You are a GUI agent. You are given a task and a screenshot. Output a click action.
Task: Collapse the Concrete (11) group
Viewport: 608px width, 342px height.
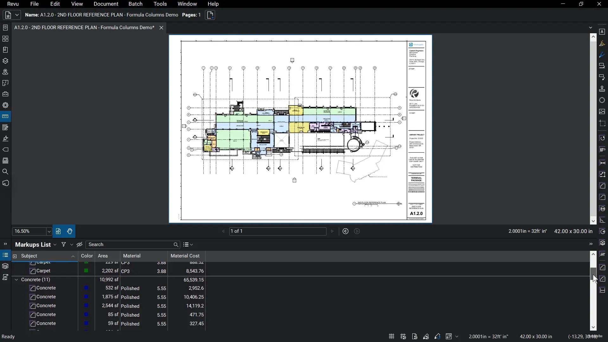click(x=16, y=280)
